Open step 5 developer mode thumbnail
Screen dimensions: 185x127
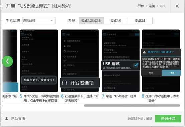pyautogui.click(x=39, y=61)
